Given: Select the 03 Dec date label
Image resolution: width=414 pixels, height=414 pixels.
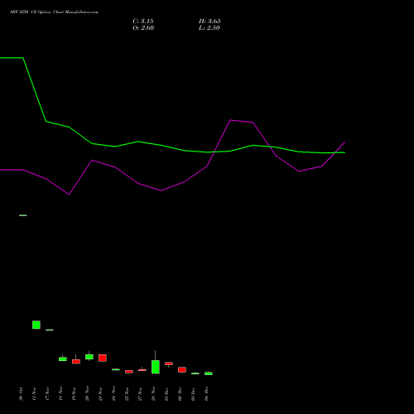Looking at the screenshot, I should [193, 394].
